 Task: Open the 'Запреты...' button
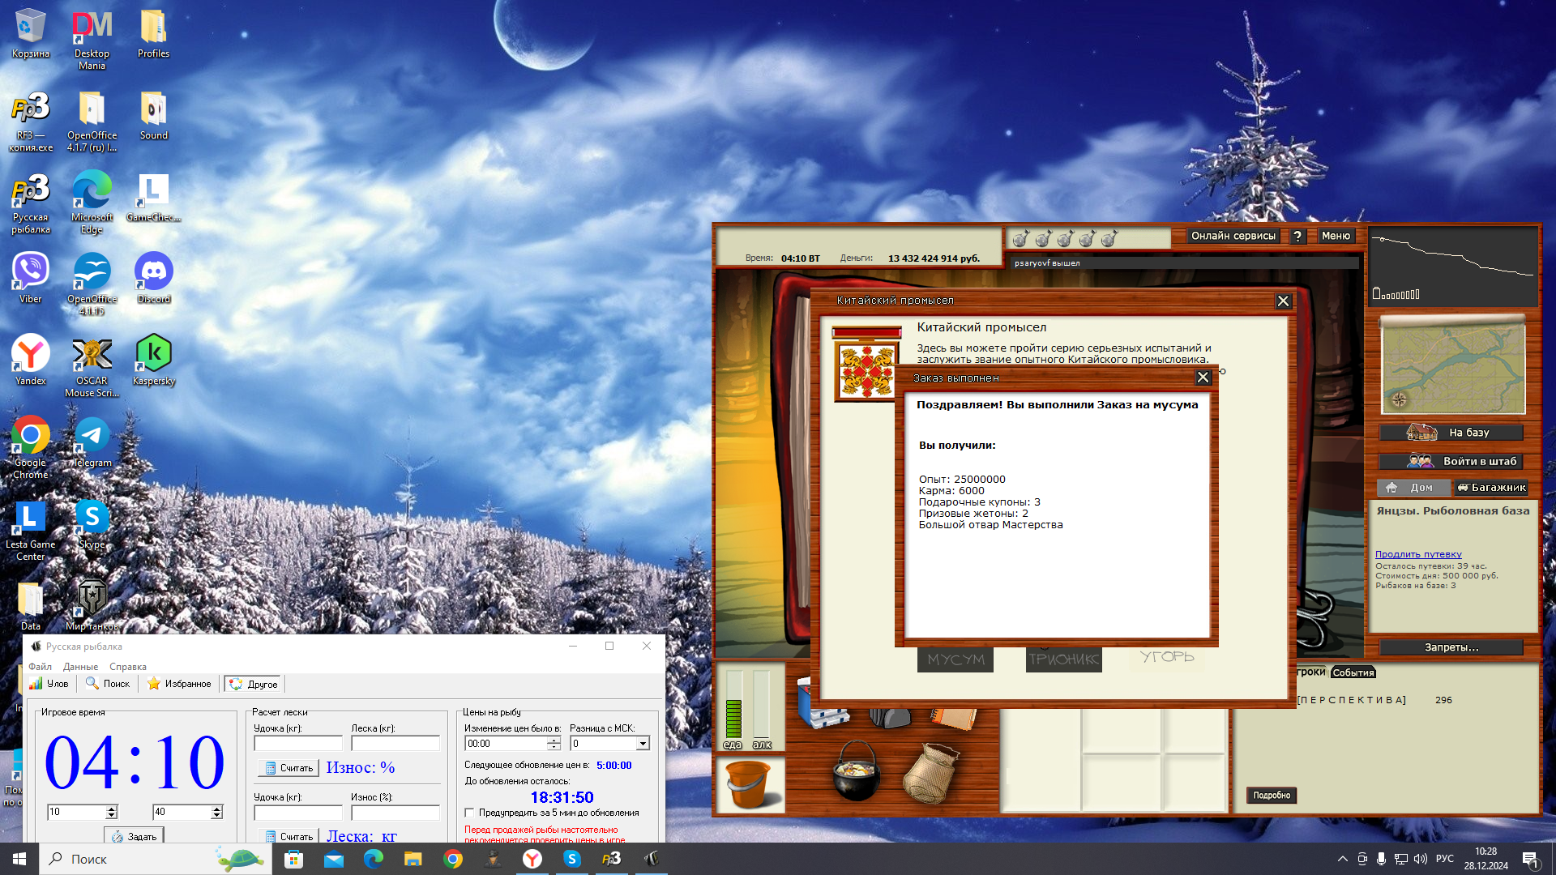(1451, 647)
